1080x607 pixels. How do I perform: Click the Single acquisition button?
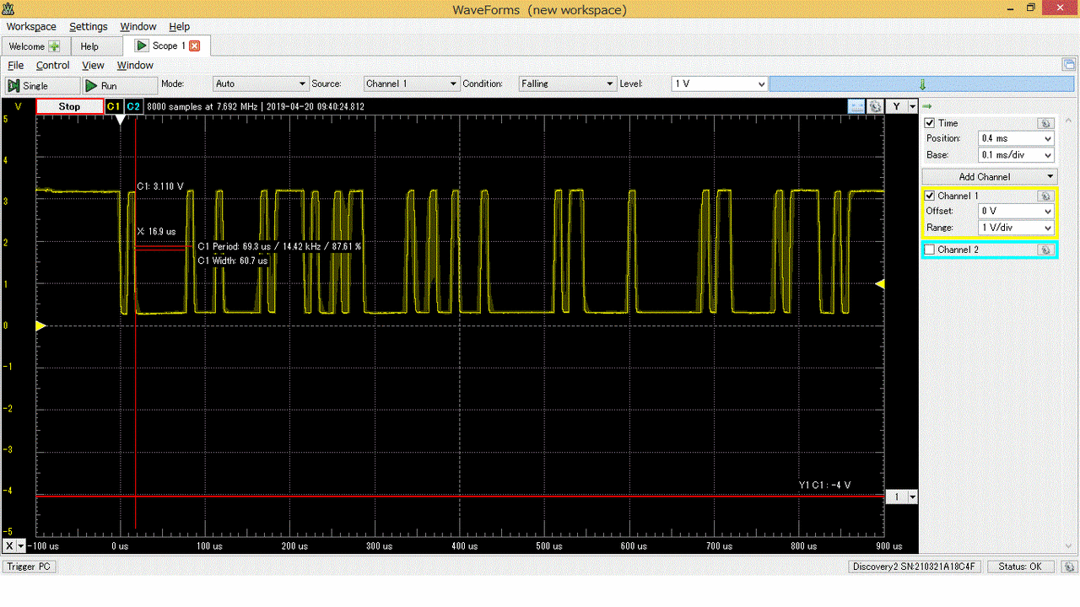42,85
